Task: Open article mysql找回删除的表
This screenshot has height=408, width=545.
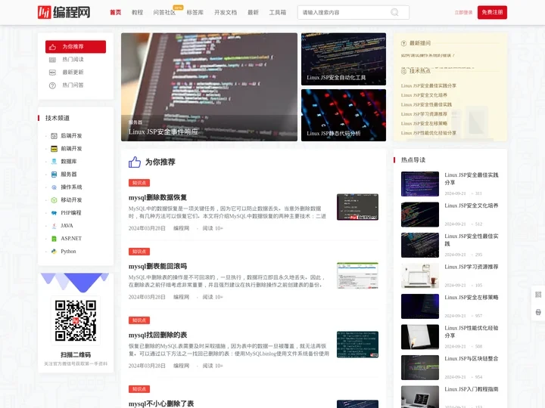Action: pos(157,335)
